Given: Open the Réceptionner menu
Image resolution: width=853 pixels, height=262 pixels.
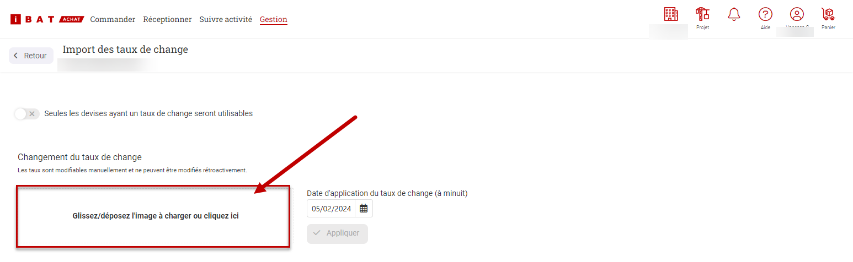Looking at the screenshot, I should pos(167,19).
